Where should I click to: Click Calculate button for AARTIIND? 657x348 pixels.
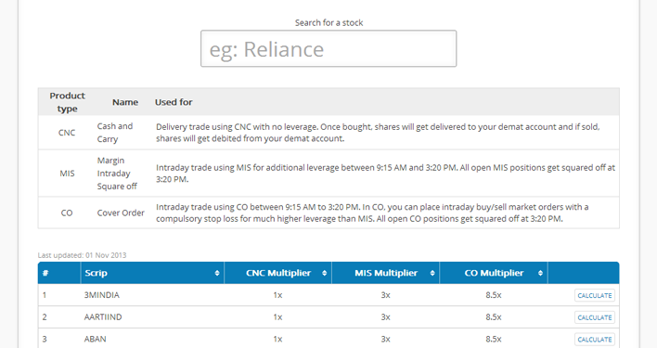click(595, 317)
